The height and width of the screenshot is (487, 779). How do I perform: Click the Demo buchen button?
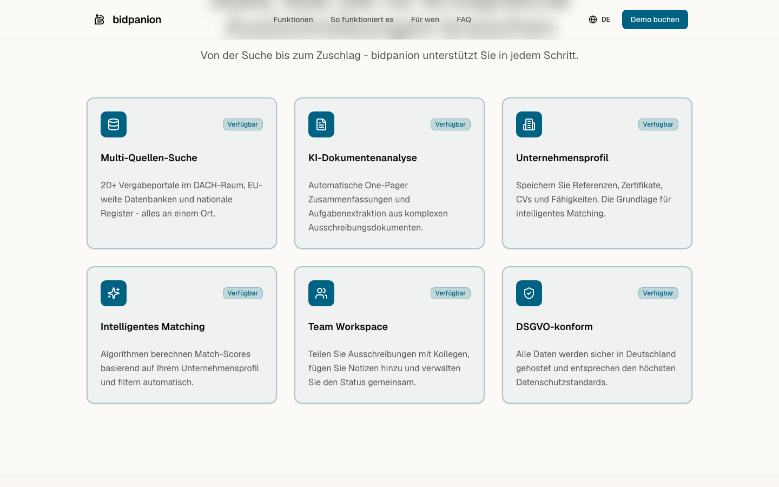pos(655,19)
